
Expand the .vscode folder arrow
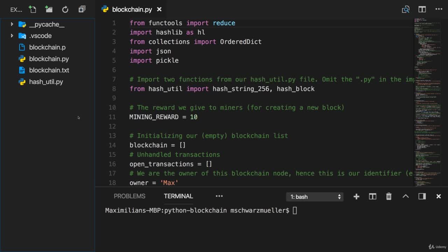tap(12, 36)
